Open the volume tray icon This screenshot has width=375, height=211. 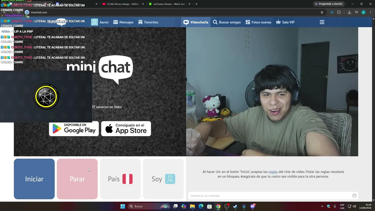pos(354,206)
